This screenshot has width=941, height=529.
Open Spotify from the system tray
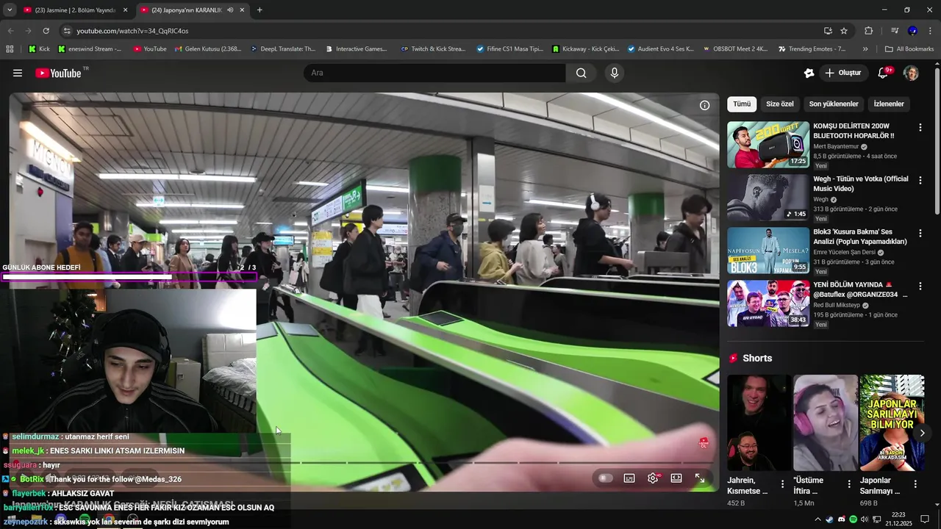point(853,519)
